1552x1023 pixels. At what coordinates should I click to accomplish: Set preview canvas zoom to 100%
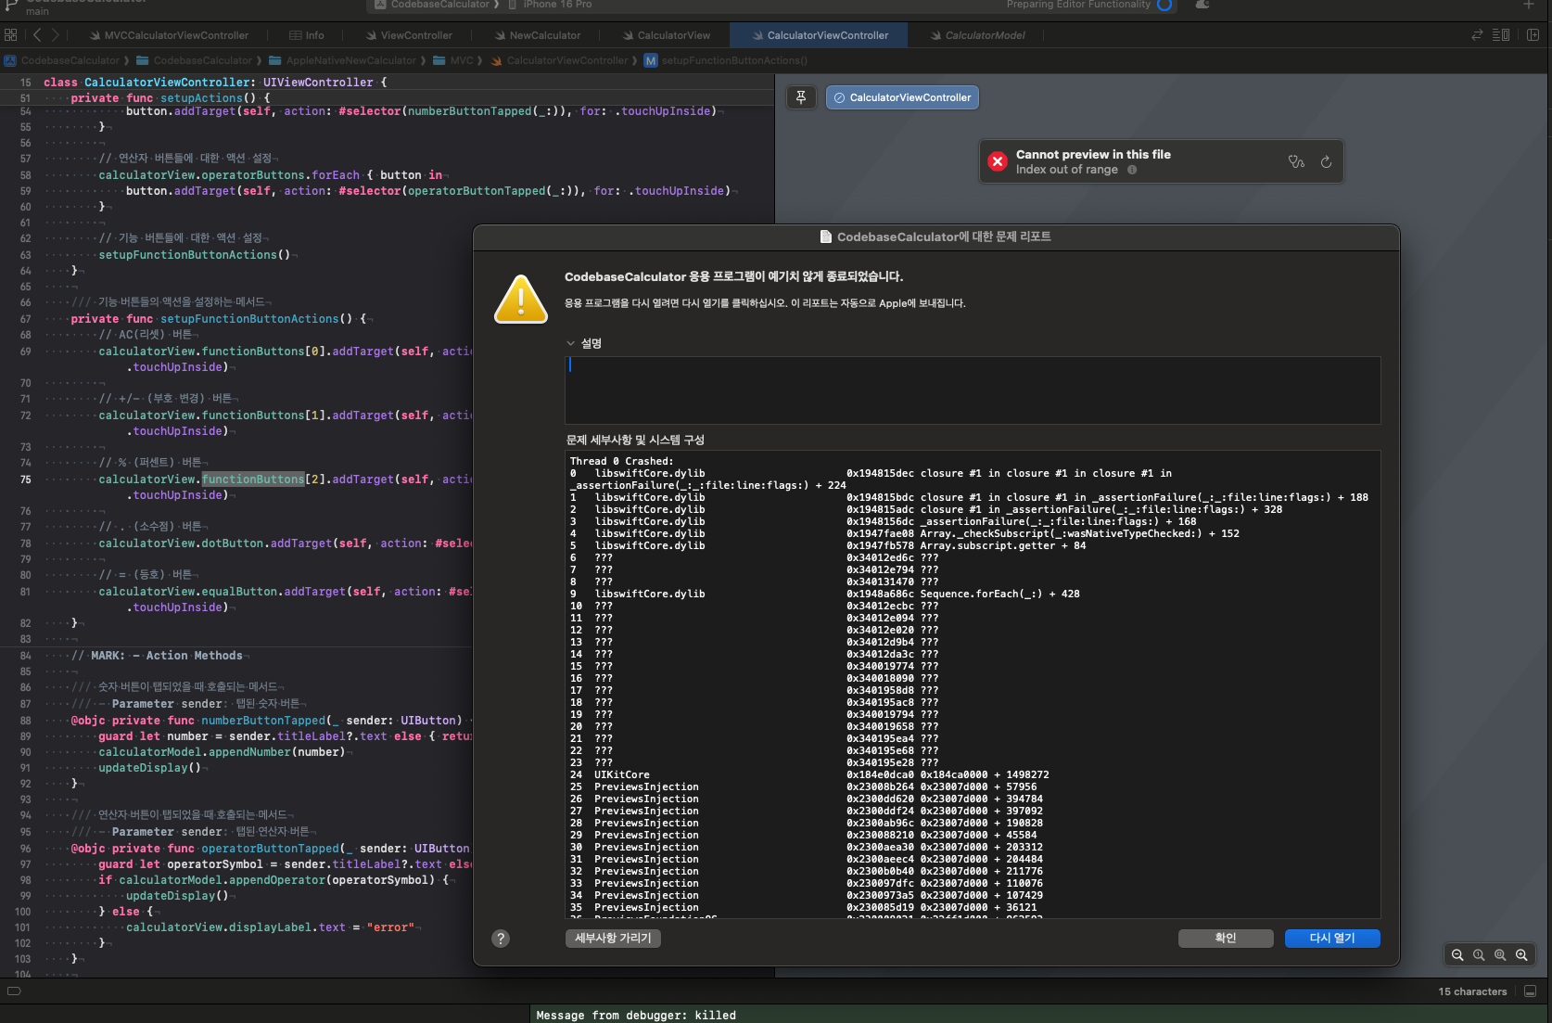(1479, 954)
